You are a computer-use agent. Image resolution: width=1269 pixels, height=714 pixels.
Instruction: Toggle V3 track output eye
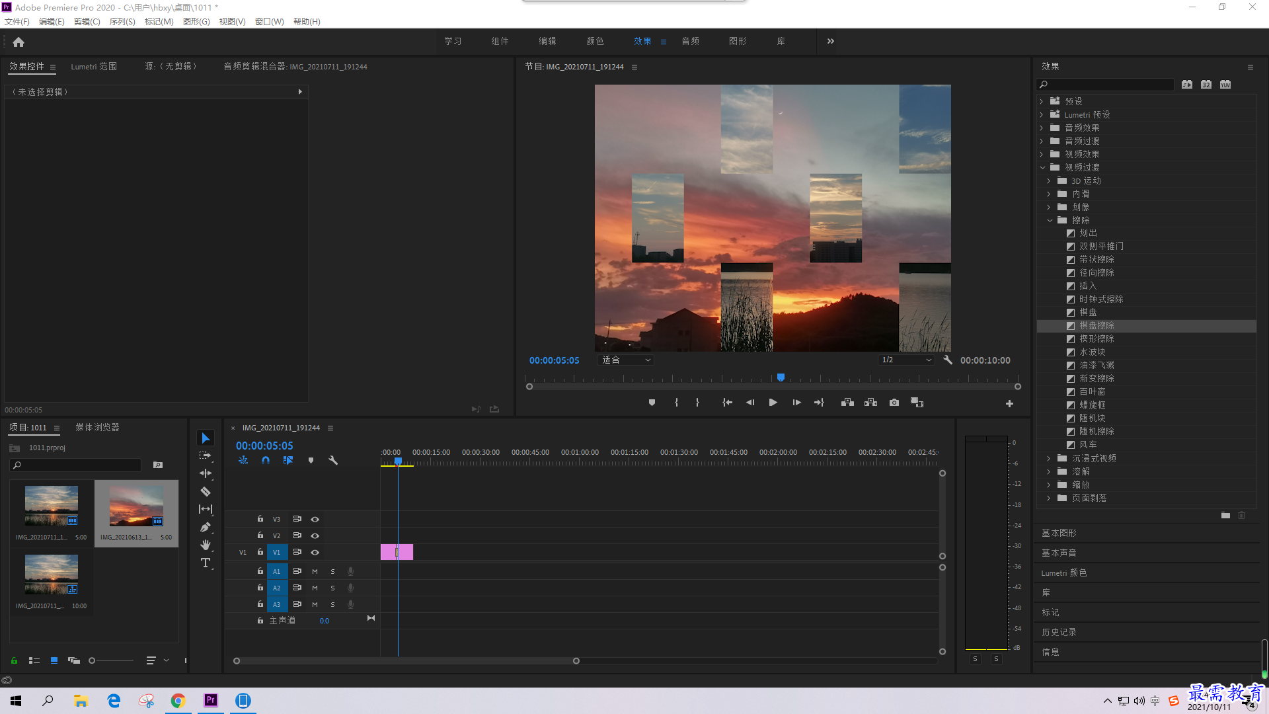(x=315, y=519)
